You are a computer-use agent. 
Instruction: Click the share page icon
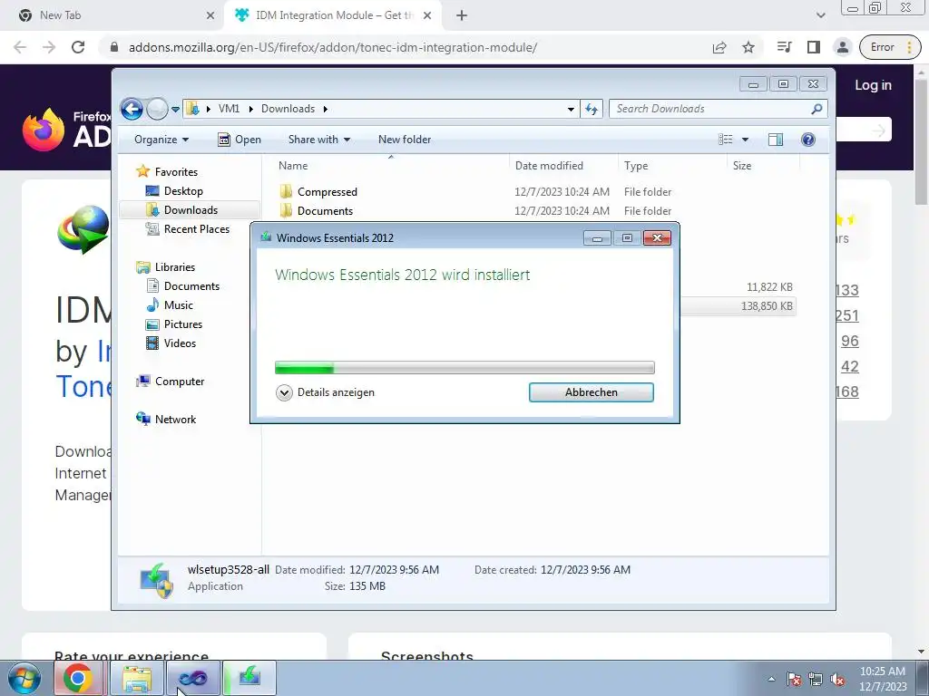[719, 47]
